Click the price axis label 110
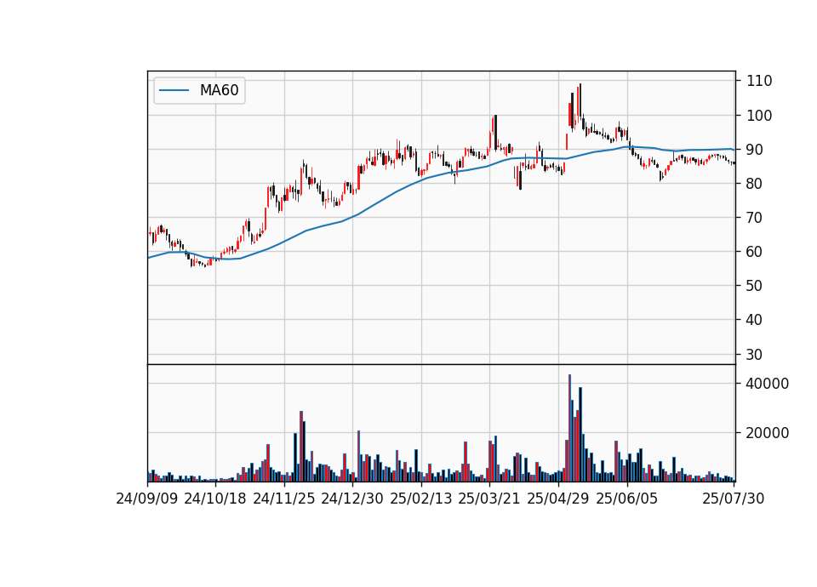 click(x=759, y=82)
